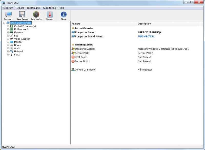205x150 pixels.
Task: Select the Central Processor(s) tree node
Action: 25,26
